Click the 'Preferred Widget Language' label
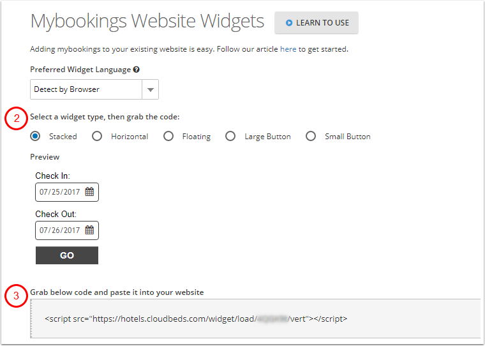485x346 pixels. (x=80, y=70)
